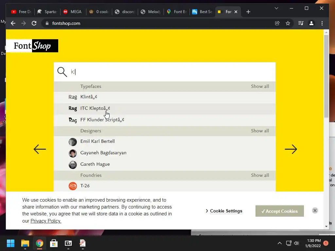Click the Rag sample beside Klint
The width and height of the screenshot is (335, 251).
point(73,97)
